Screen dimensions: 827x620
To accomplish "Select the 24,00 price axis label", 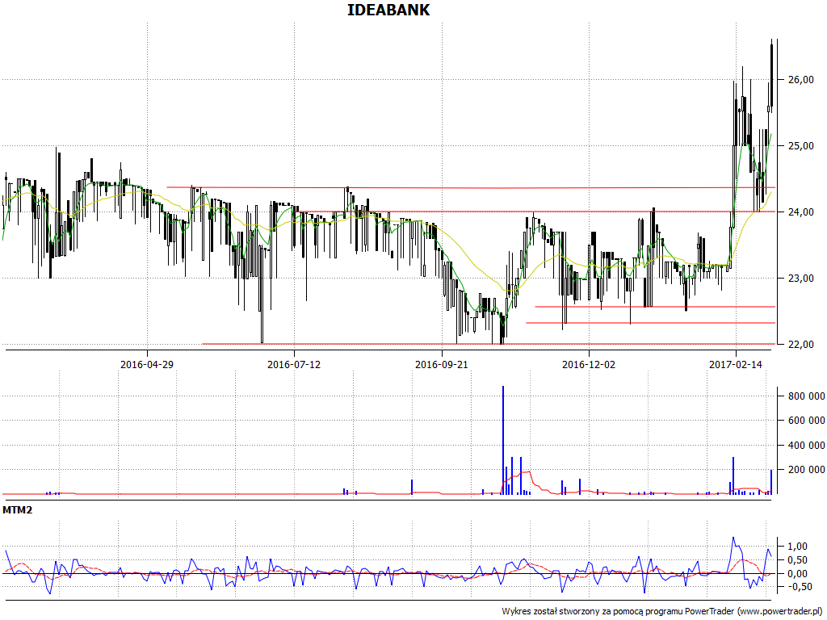I will coord(800,212).
